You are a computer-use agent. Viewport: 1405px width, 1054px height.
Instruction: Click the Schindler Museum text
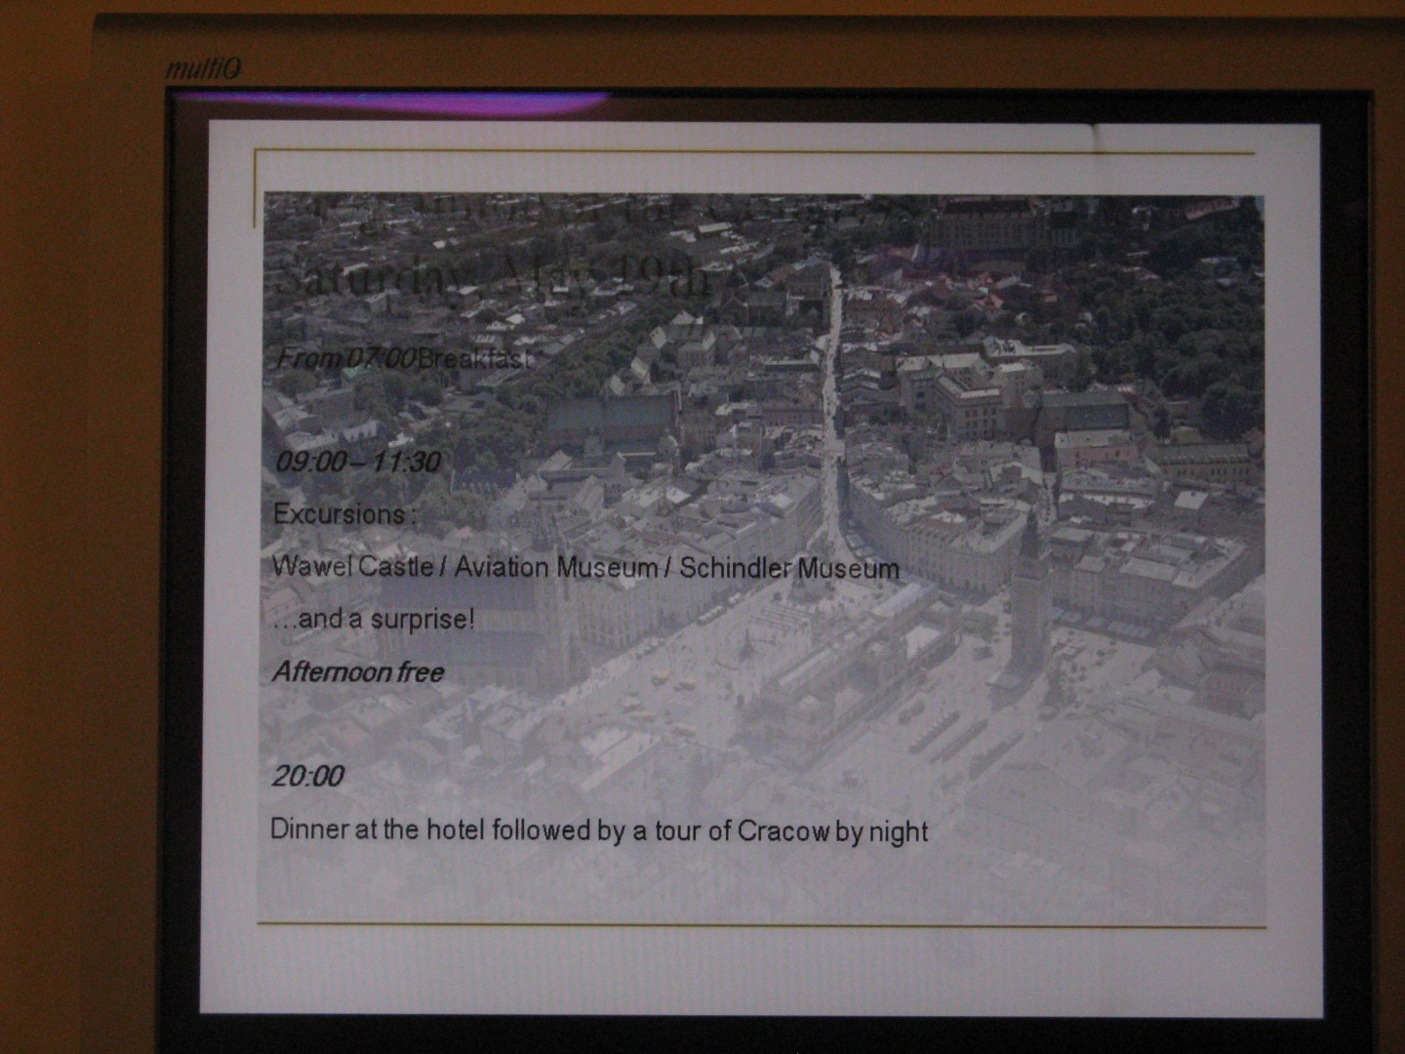[788, 568]
